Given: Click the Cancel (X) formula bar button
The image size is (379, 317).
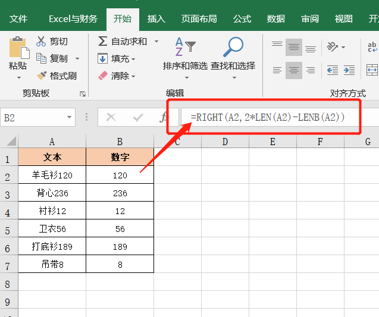Looking at the screenshot, I should pos(111,117).
